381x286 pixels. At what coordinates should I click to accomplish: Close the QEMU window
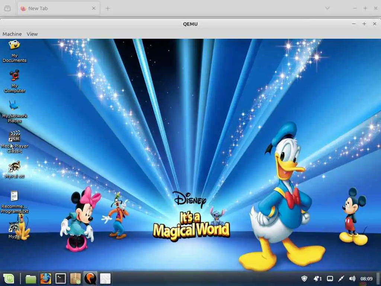click(374, 24)
